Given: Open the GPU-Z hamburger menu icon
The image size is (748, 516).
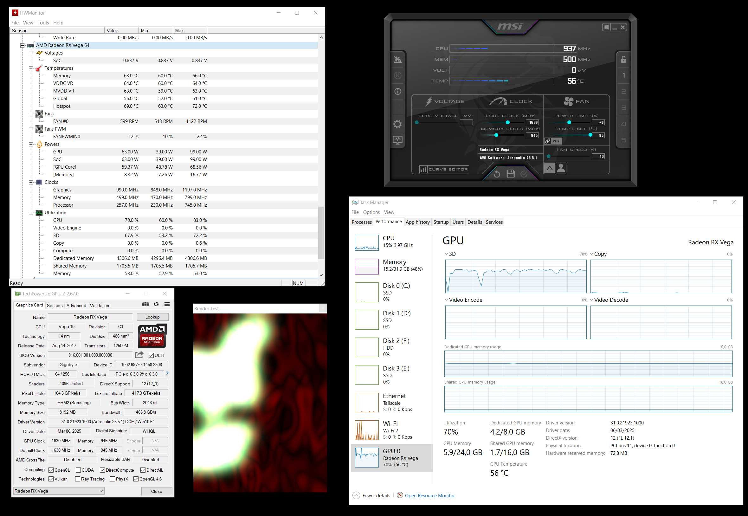Looking at the screenshot, I should 167,304.
